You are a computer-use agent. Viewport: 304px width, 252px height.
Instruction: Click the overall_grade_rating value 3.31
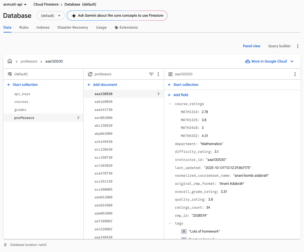coord(224,192)
